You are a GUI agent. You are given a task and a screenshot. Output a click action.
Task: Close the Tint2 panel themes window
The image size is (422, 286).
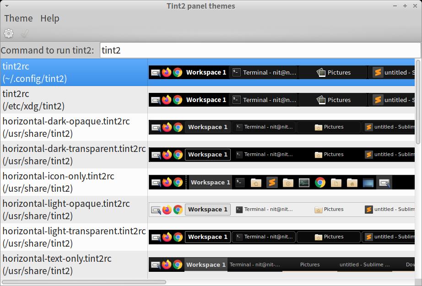click(415, 5)
